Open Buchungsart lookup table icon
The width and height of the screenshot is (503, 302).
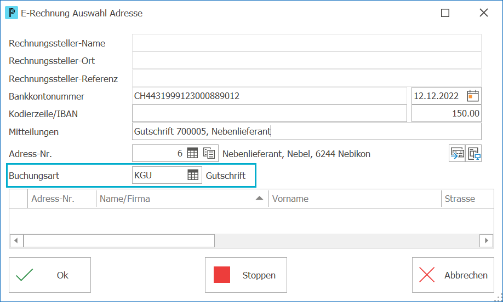(193, 175)
